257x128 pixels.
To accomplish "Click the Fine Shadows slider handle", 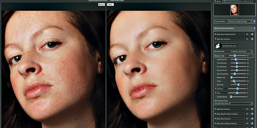I will (237, 67).
